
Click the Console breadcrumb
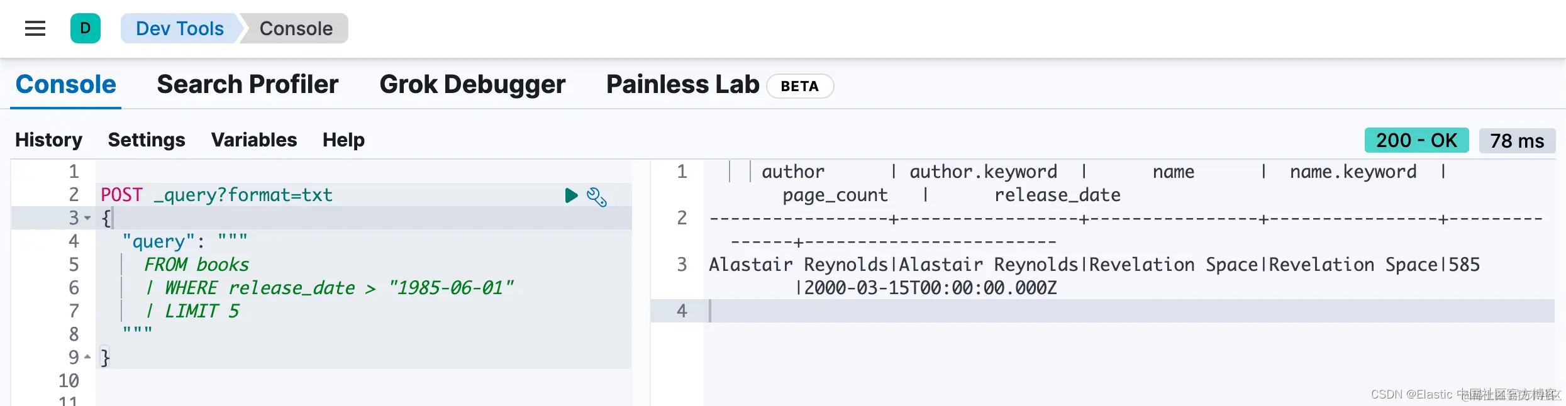coord(296,28)
